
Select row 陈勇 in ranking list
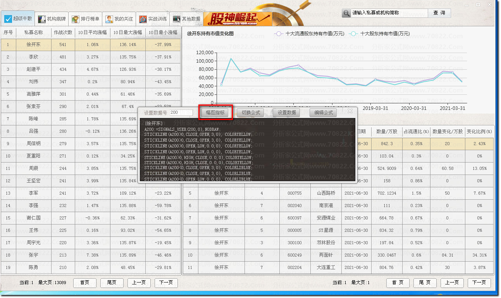point(91,267)
